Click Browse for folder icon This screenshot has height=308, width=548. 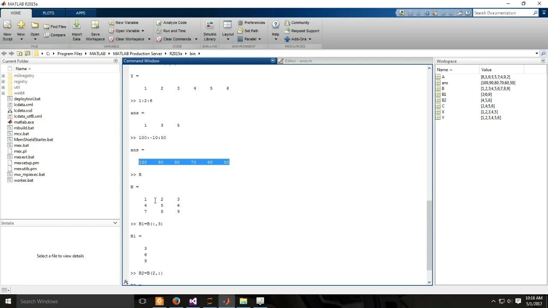pyautogui.click(x=27, y=53)
